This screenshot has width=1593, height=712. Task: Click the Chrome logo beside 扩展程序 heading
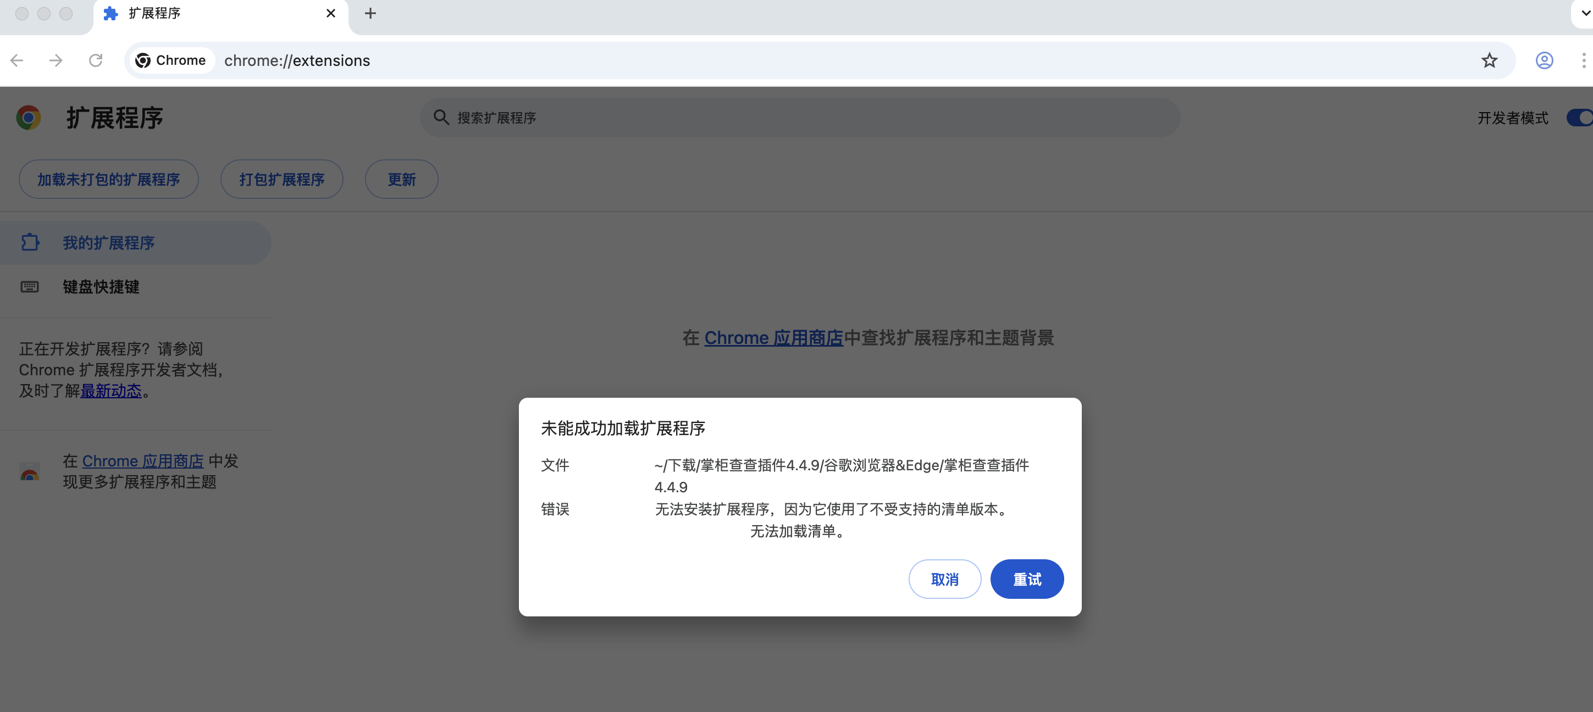(x=29, y=118)
